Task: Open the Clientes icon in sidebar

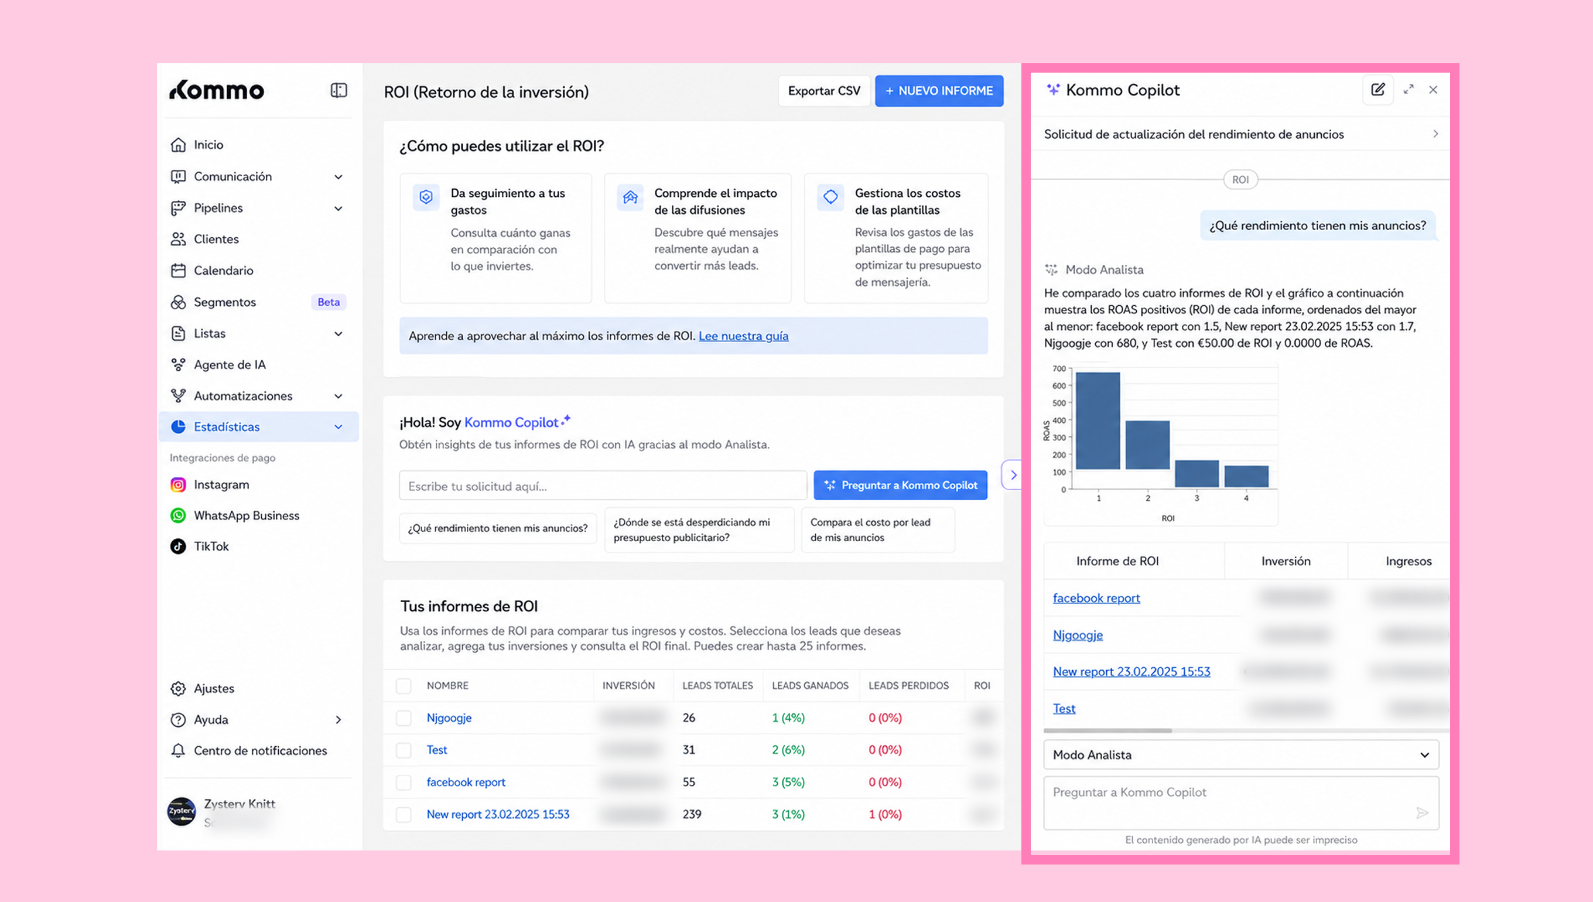Action: (x=179, y=239)
